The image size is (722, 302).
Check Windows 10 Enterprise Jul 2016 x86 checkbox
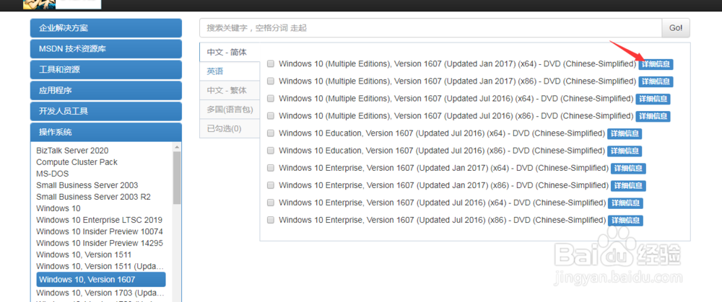pyautogui.click(x=271, y=220)
